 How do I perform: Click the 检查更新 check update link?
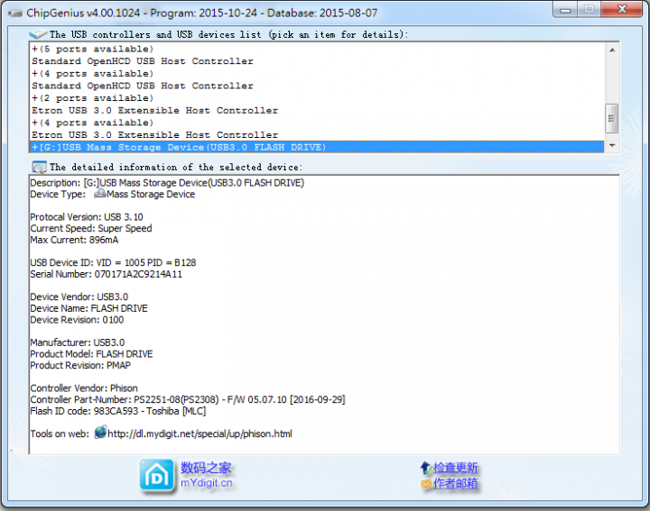(456, 468)
